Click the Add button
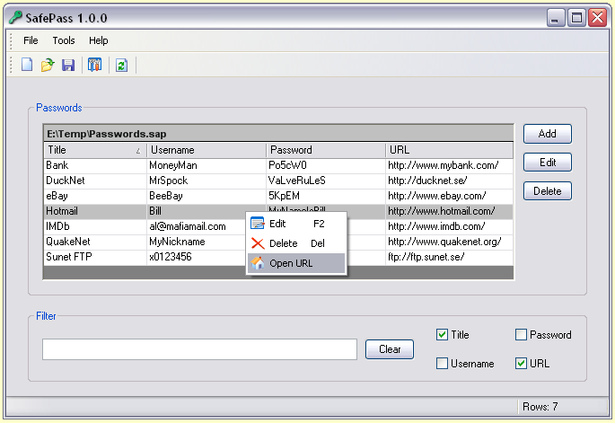The height and width of the screenshot is (423, 615). [x=547, y=134]
